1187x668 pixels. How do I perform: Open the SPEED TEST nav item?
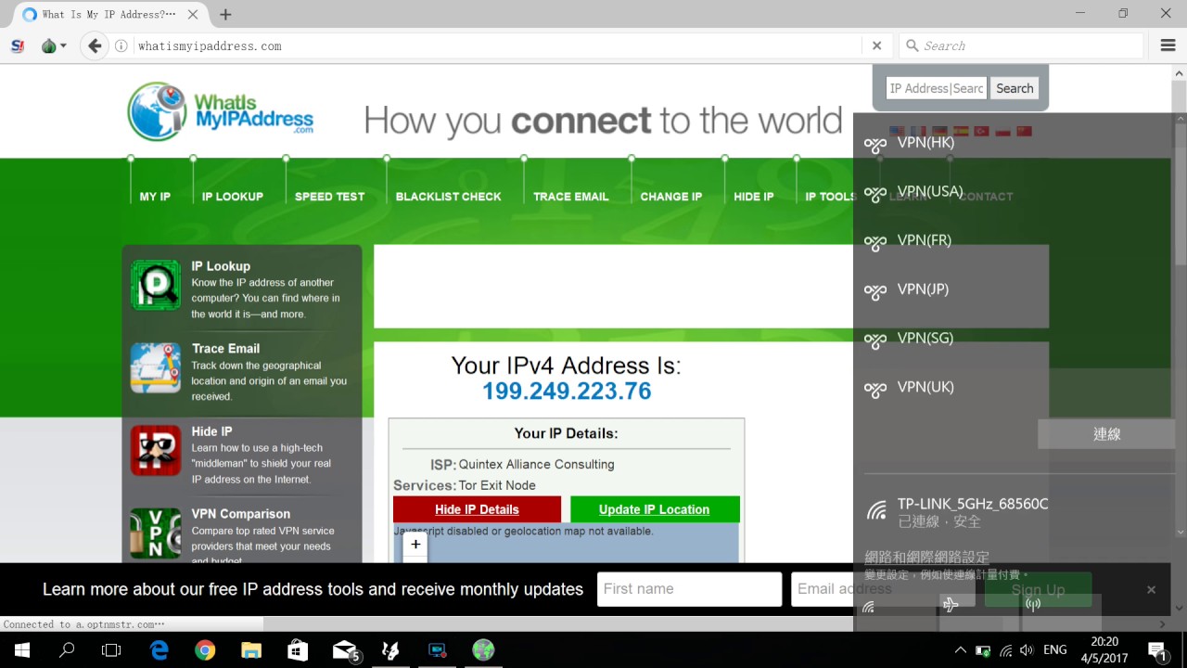pyautogui.click(x=329, y=197)
